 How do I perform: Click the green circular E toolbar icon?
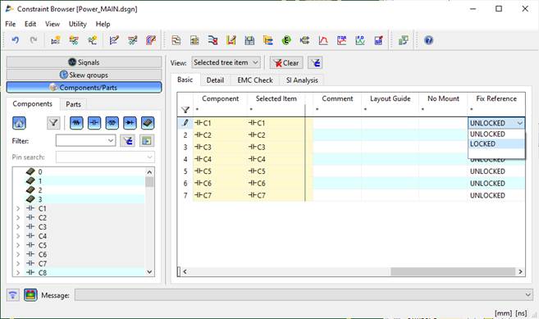point(286,40)
